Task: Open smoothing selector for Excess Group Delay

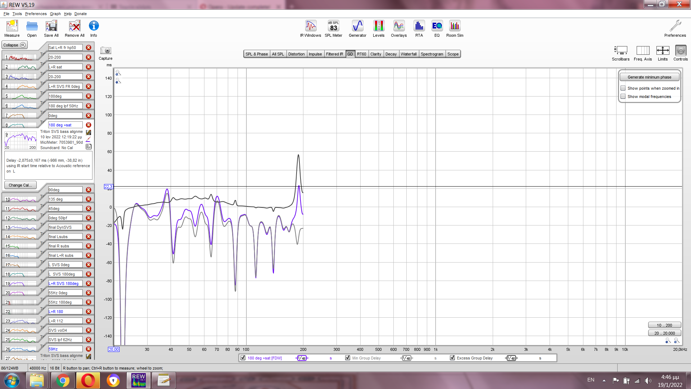Action: [x=511, y=358]
